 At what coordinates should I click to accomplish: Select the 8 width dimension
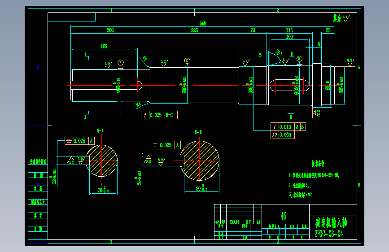pyautogui.click(x=319, y=44)
